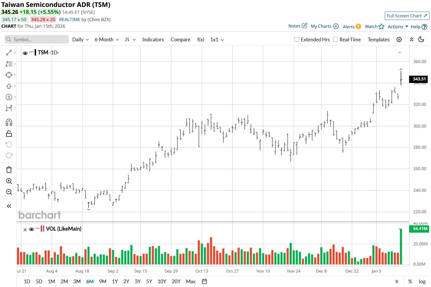Open the VOL indicator more-options menu
This screenshot has width=431, height=287.
pos(37,229)
